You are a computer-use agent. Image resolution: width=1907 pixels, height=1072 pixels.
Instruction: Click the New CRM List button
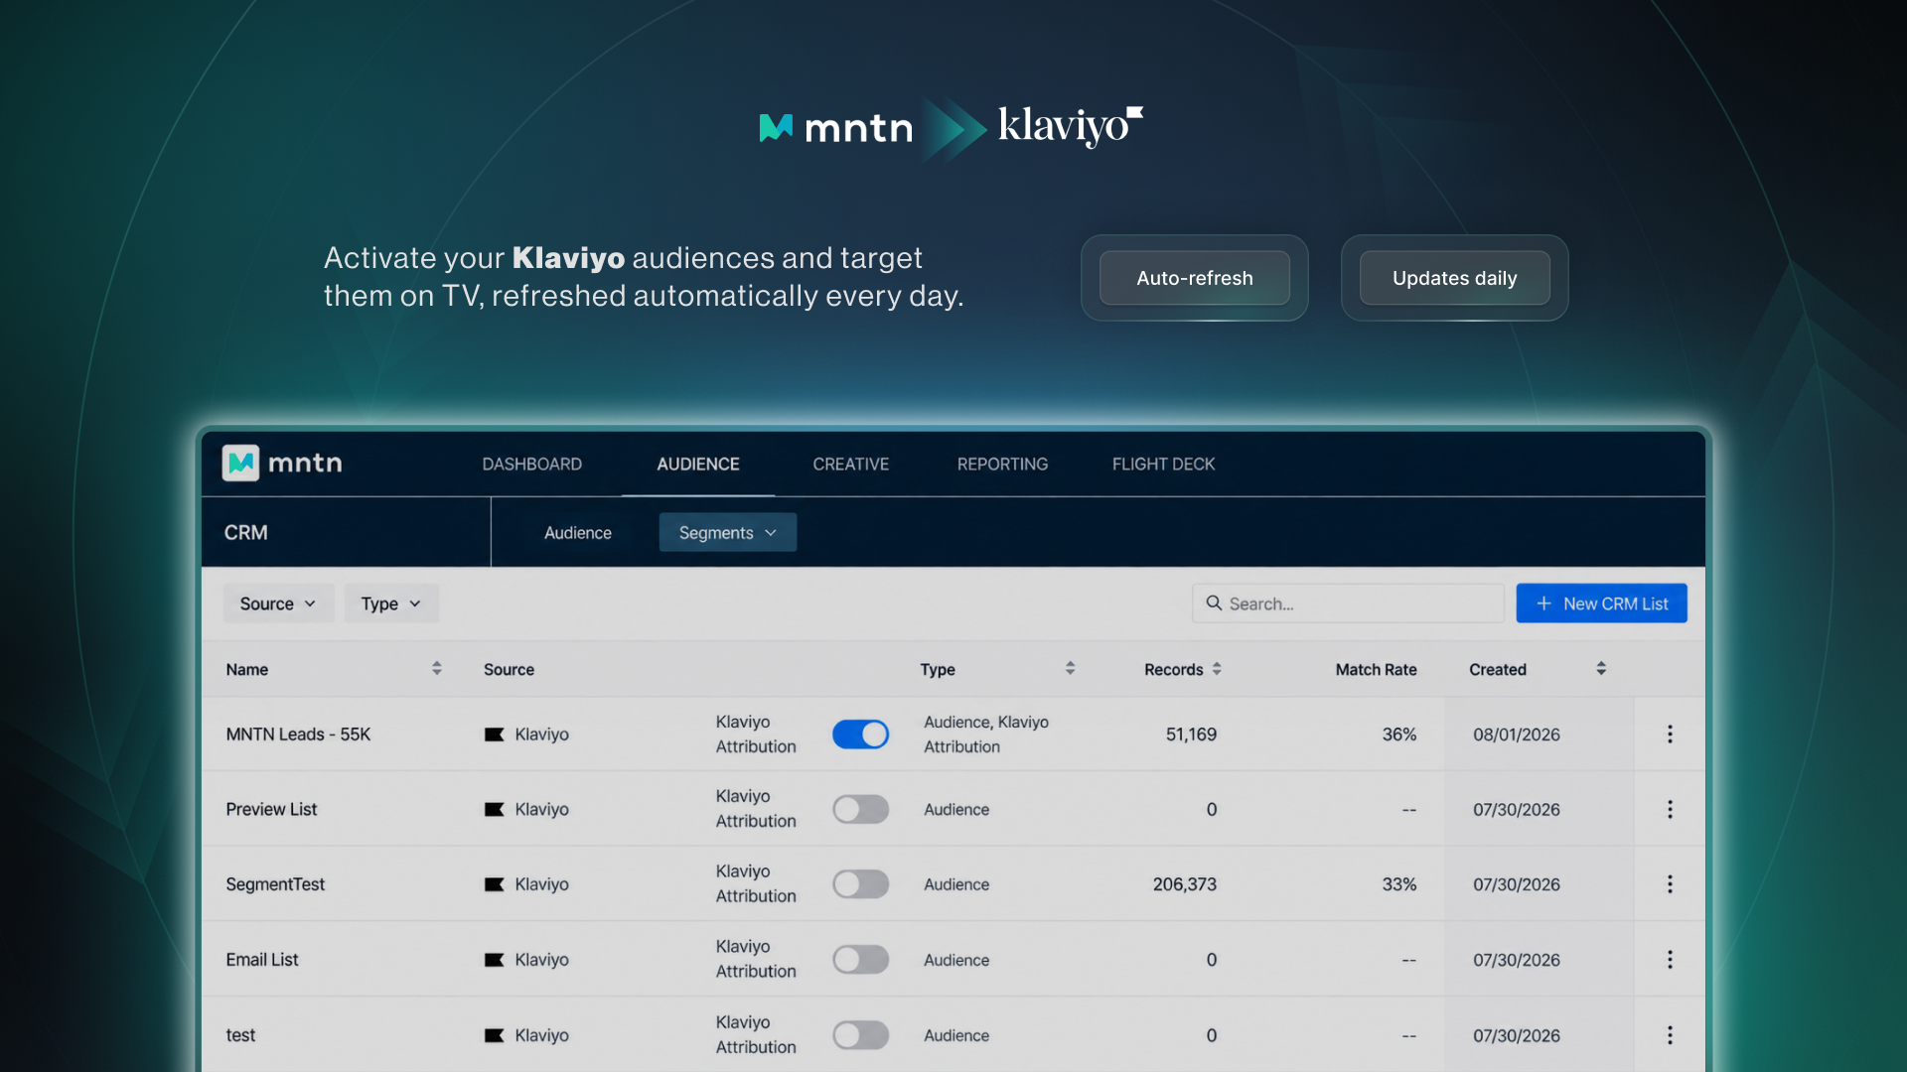coord(1601,603)
